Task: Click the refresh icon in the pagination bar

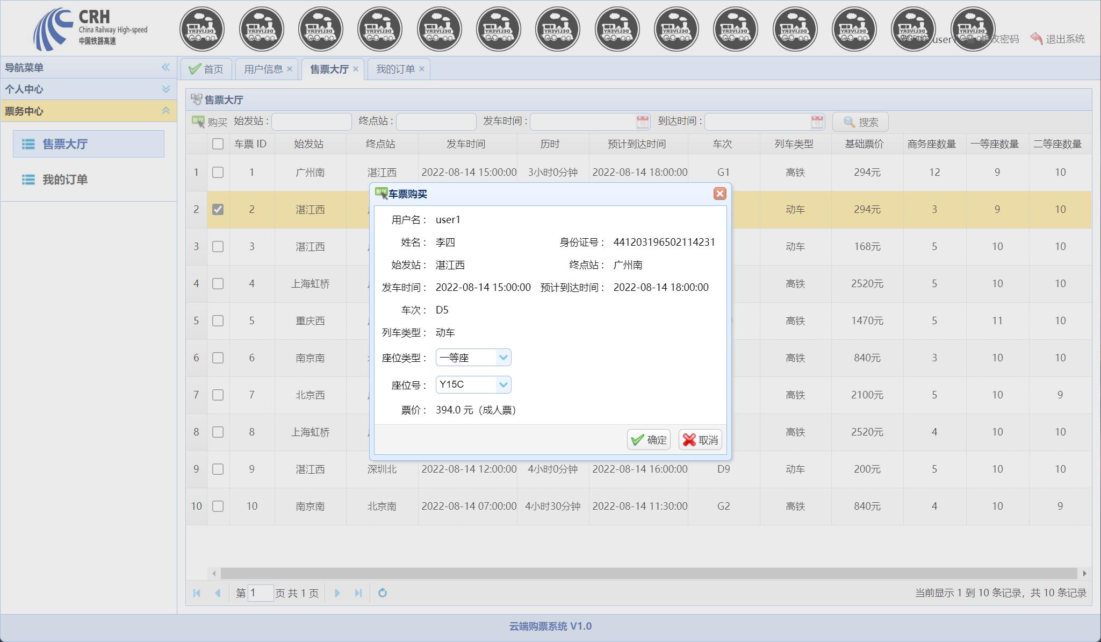Action: click(382, 593)
